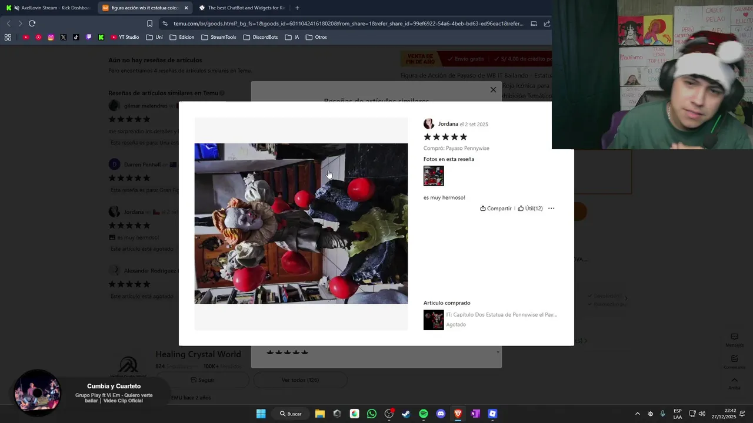The height and width of the screenshot is (423, 753).
Task: Switch to AxelLovin Stream Kick Dashboard tab
Action: (x=48, y=8)
